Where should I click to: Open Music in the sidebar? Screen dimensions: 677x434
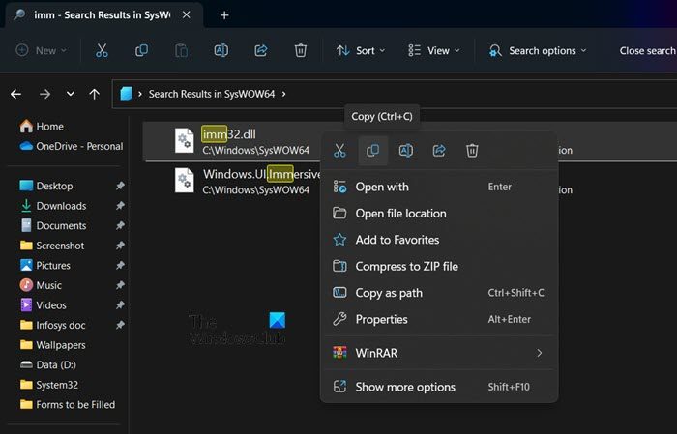pyautogui.click(x=41, y=285)
